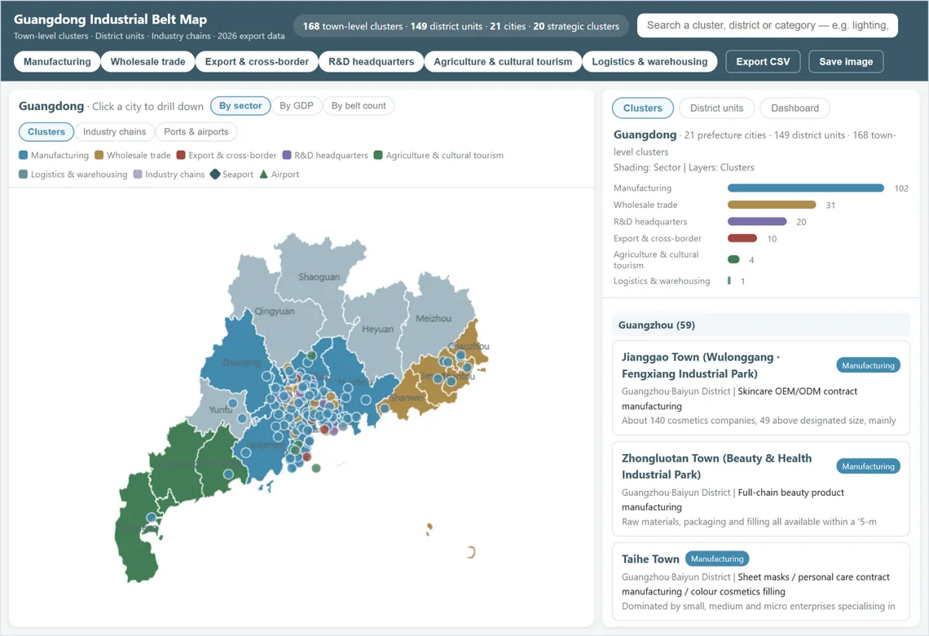The image size is (929, 636).
Task: Toggle the Ports & airports map layer
Action: click(x=196, y=131)
